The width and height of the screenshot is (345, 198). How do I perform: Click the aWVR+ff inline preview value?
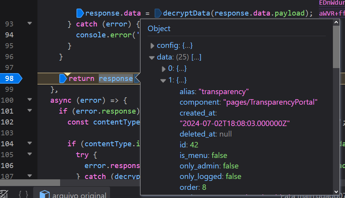332,13
